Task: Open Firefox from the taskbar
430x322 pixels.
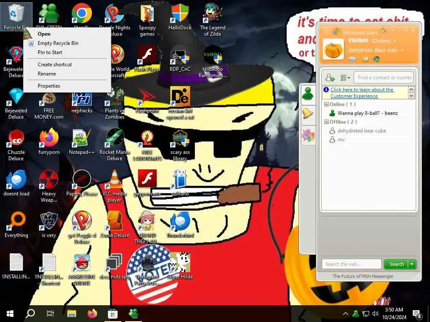Action: click(x=92, y=314)
